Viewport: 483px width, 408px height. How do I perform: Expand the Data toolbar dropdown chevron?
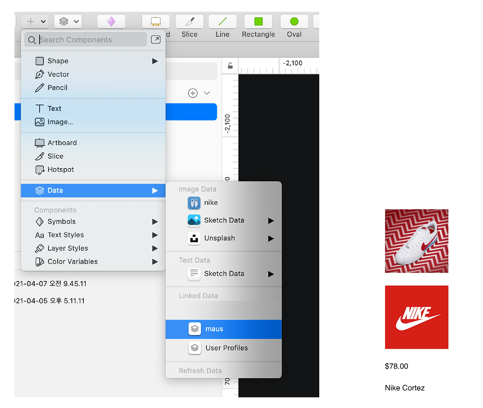pyautogui.click(x=76, y=22)
